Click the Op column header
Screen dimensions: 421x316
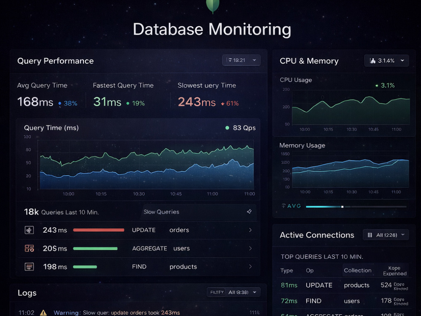point(309,270)
